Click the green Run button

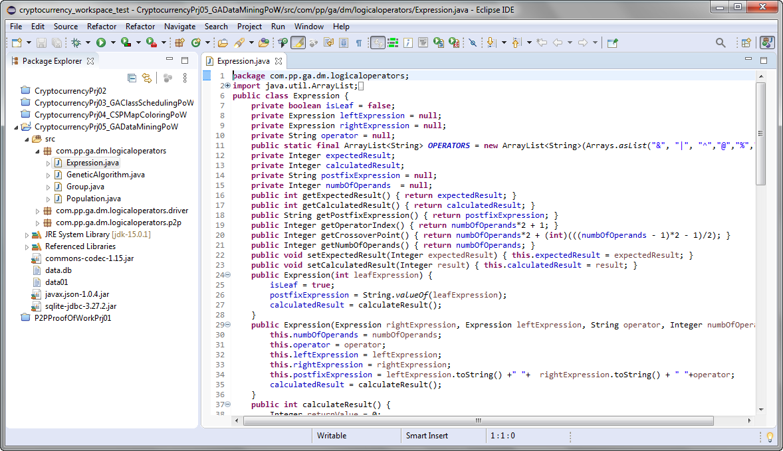101,43
